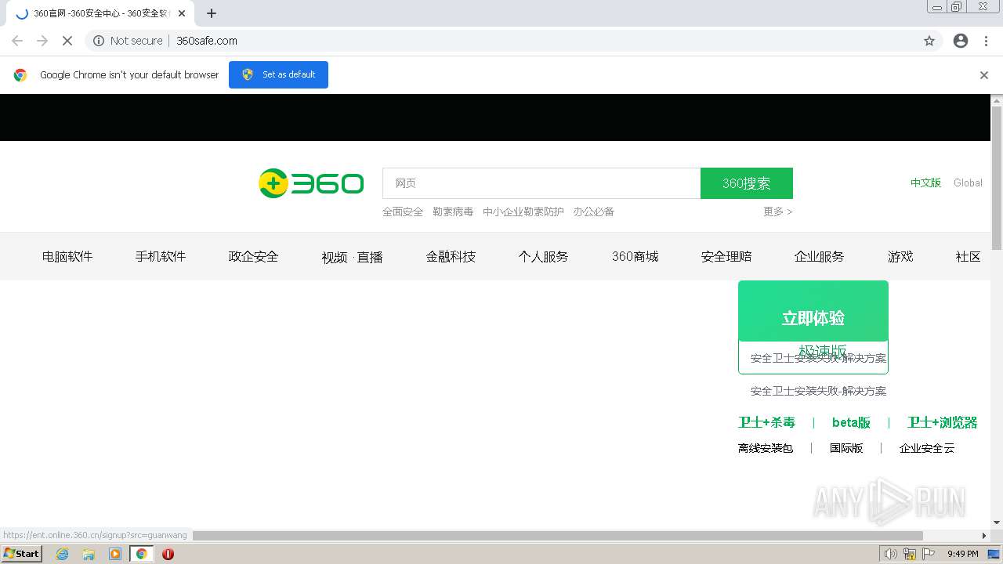Open the 电脑软件 menu
Viewport: 1003px width, 564px height.
[x=67, y=256]
